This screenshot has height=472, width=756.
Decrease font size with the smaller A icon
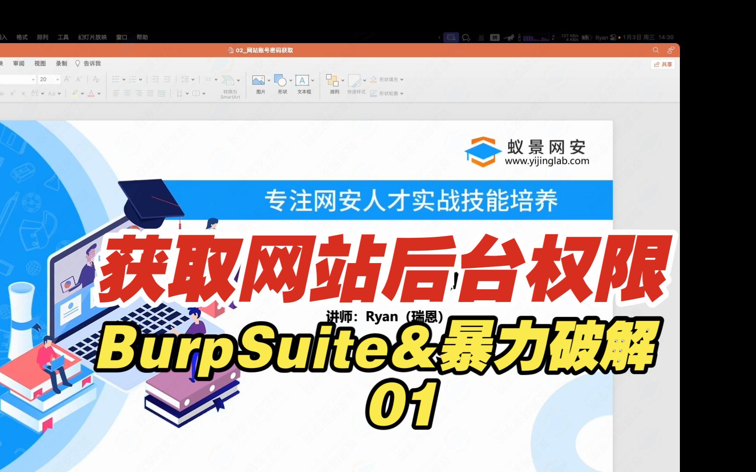(x=79, y=79)
